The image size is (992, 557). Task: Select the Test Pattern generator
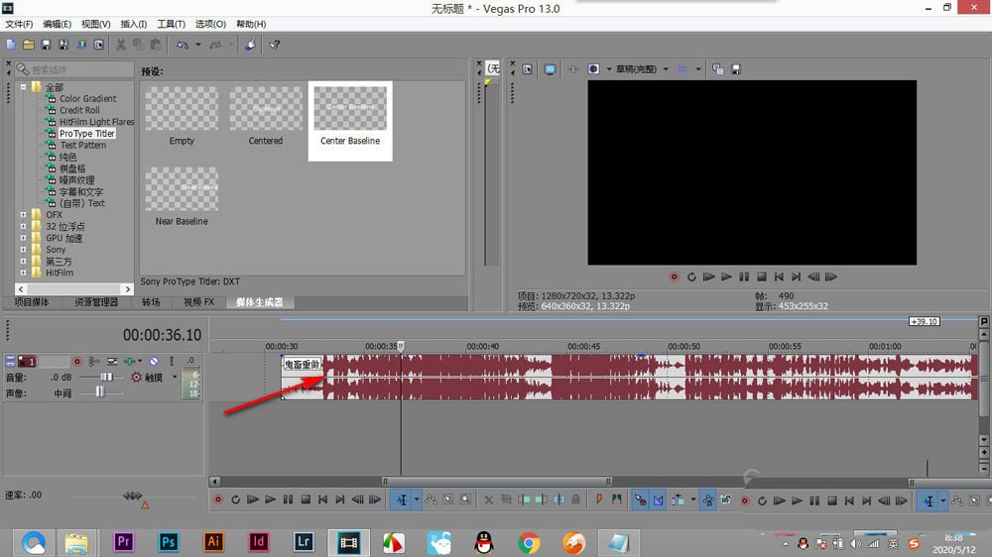click(x=83, y=145)
